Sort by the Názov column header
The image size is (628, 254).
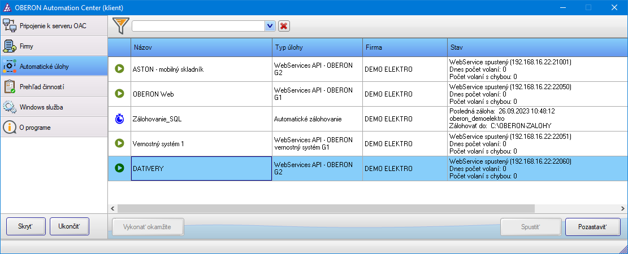point(201,47)
